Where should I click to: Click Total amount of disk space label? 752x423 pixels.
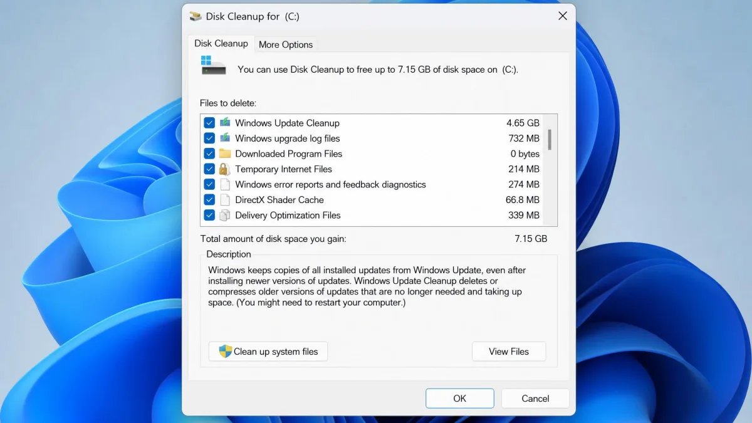[x=273, y=239]
